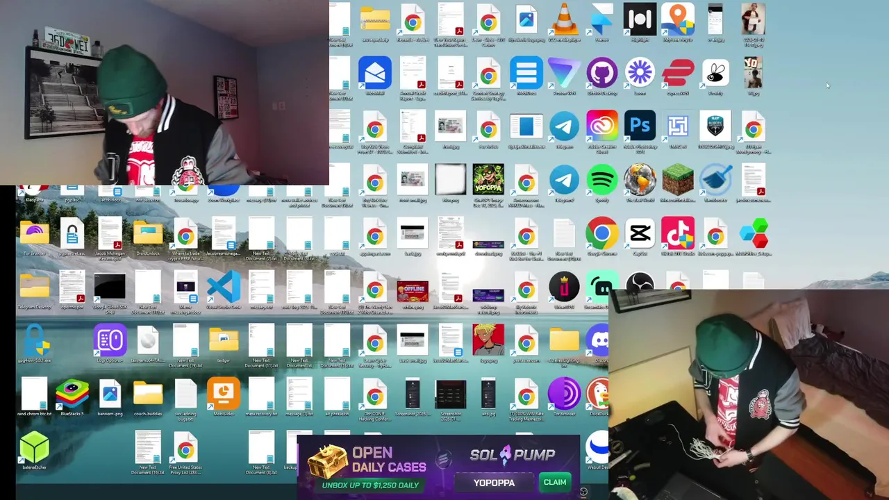Launch the Minecraft grass block shortcut

point(677,180)
